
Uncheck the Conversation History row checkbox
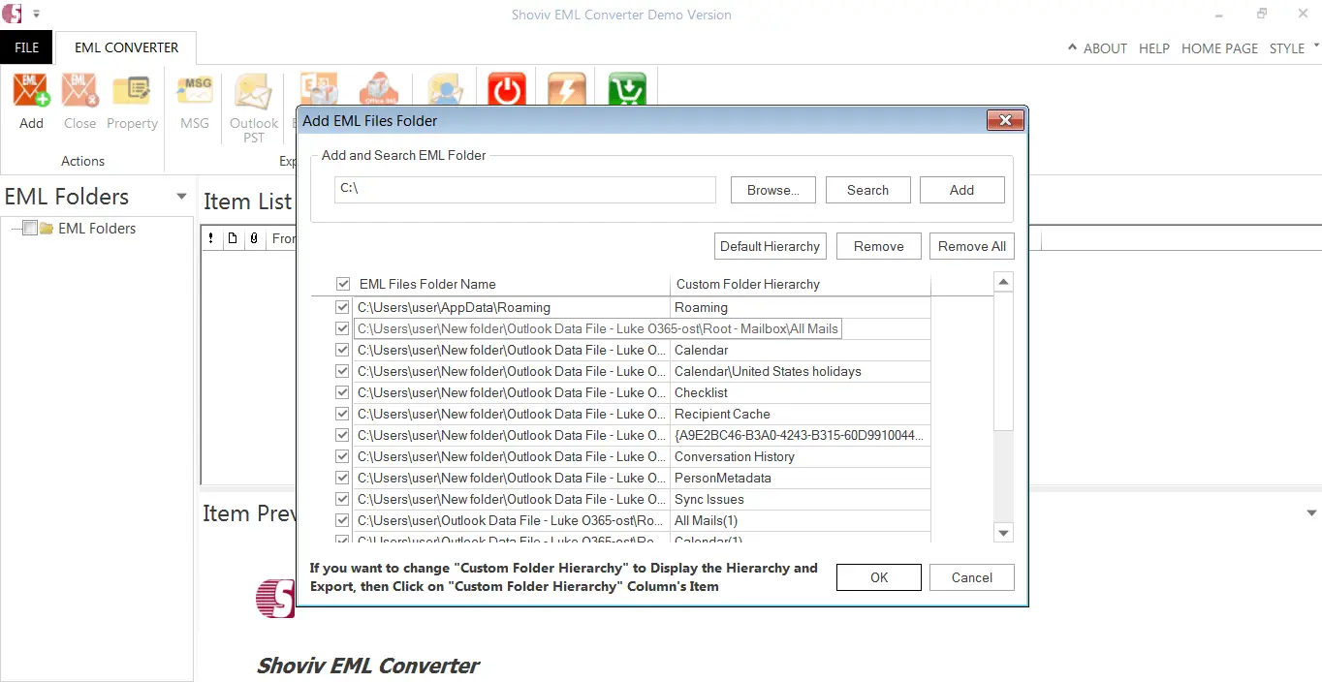coord(342,456)
